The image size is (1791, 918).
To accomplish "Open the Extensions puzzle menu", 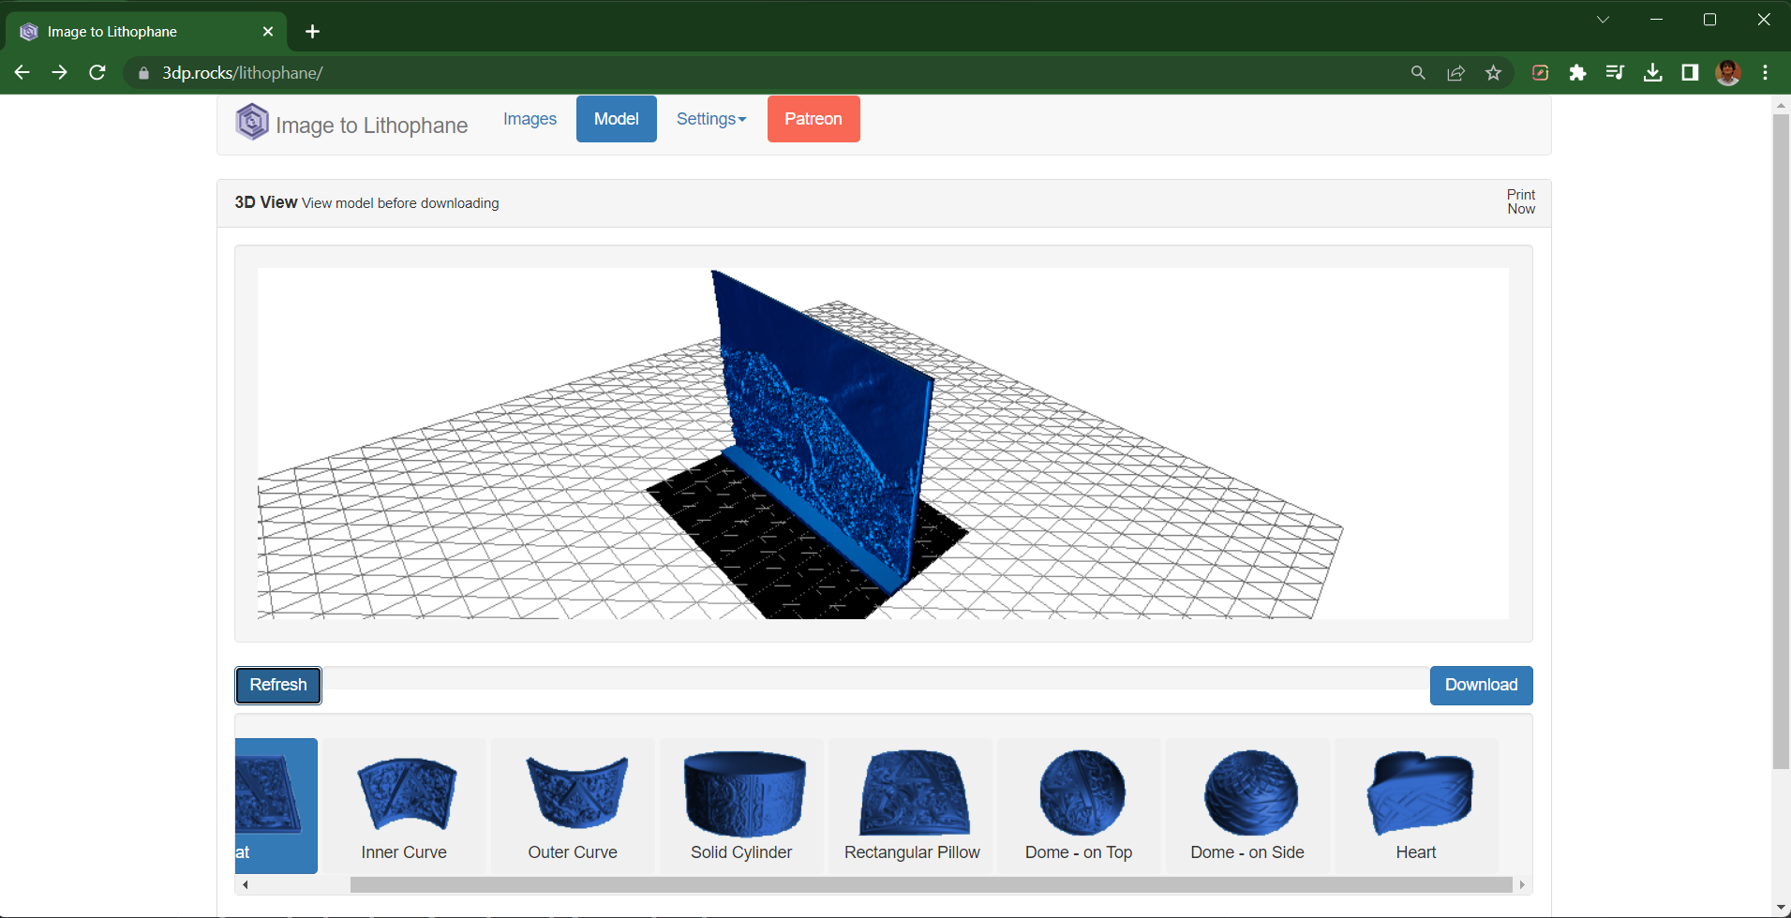I will (1577, 72).
